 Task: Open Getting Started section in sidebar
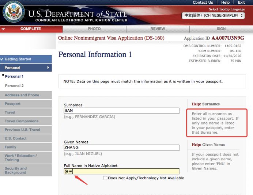(26, 59)
